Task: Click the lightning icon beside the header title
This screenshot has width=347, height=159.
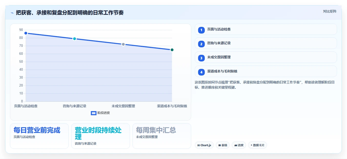Action: pos(12,13)
